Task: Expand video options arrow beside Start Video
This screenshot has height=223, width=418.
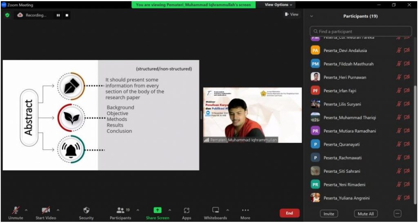Action: tap(58, 210)
